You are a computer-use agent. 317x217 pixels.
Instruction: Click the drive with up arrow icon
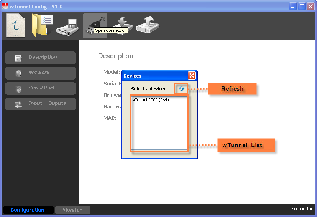[x=147, y=25]
